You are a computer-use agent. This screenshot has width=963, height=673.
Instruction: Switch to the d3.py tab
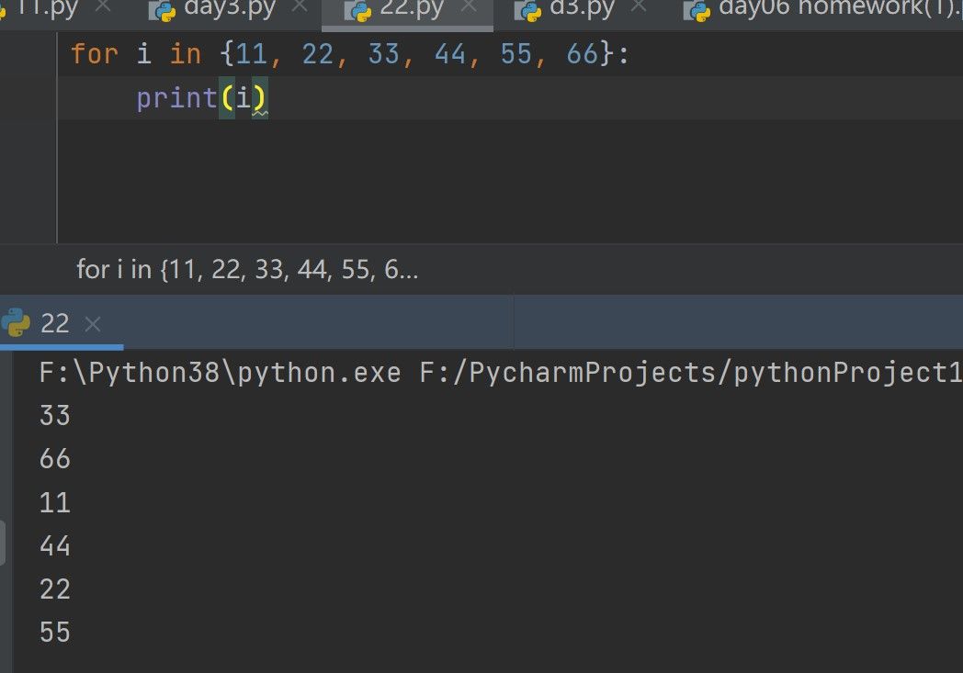pyautogui.click(x=581, y=9)
